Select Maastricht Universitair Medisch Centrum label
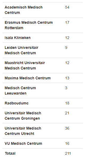 point(25,65)
